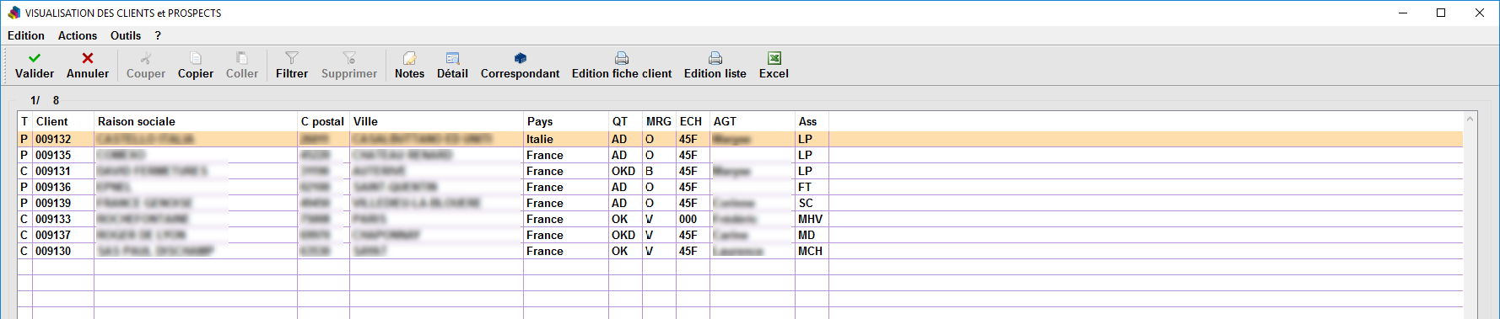Click the FT value in Ass column
Viewport: 1500px width, 319px height.
click(x=805, y=187)
